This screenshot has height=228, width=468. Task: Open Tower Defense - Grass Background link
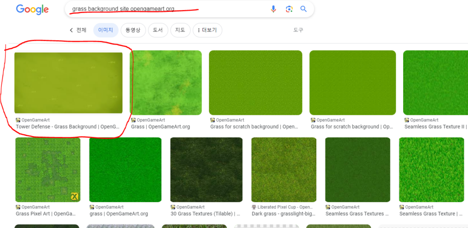67,127
